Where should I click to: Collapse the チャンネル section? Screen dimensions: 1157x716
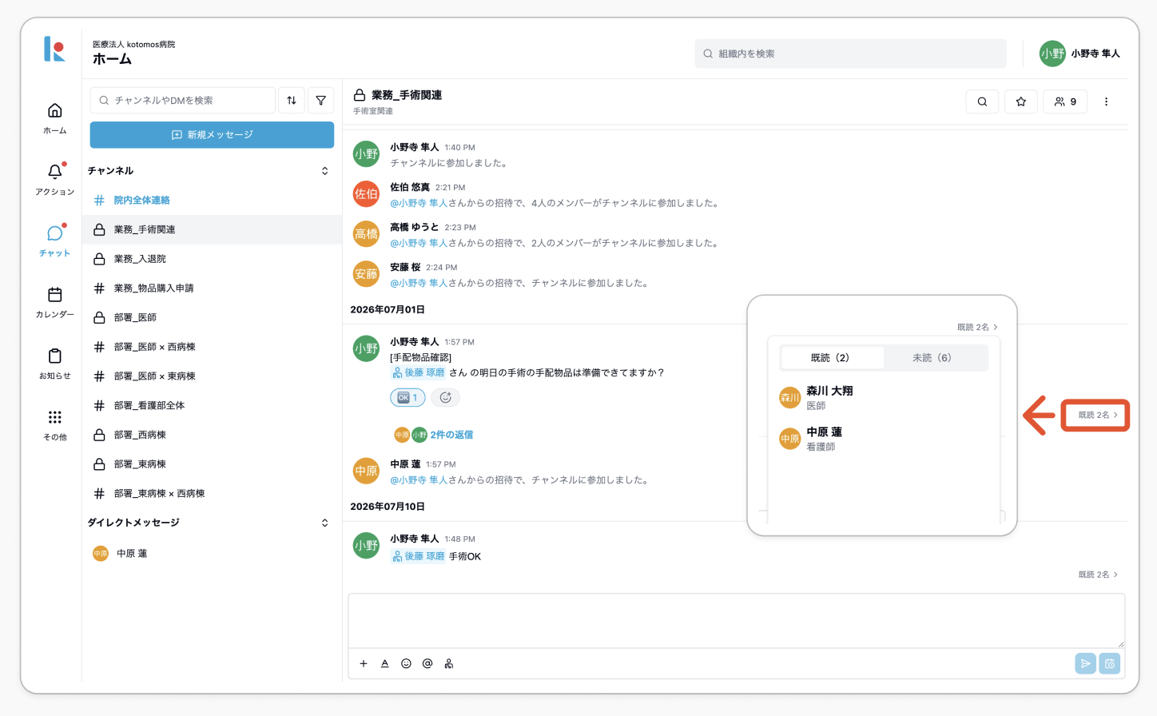(x=324, y=171)
